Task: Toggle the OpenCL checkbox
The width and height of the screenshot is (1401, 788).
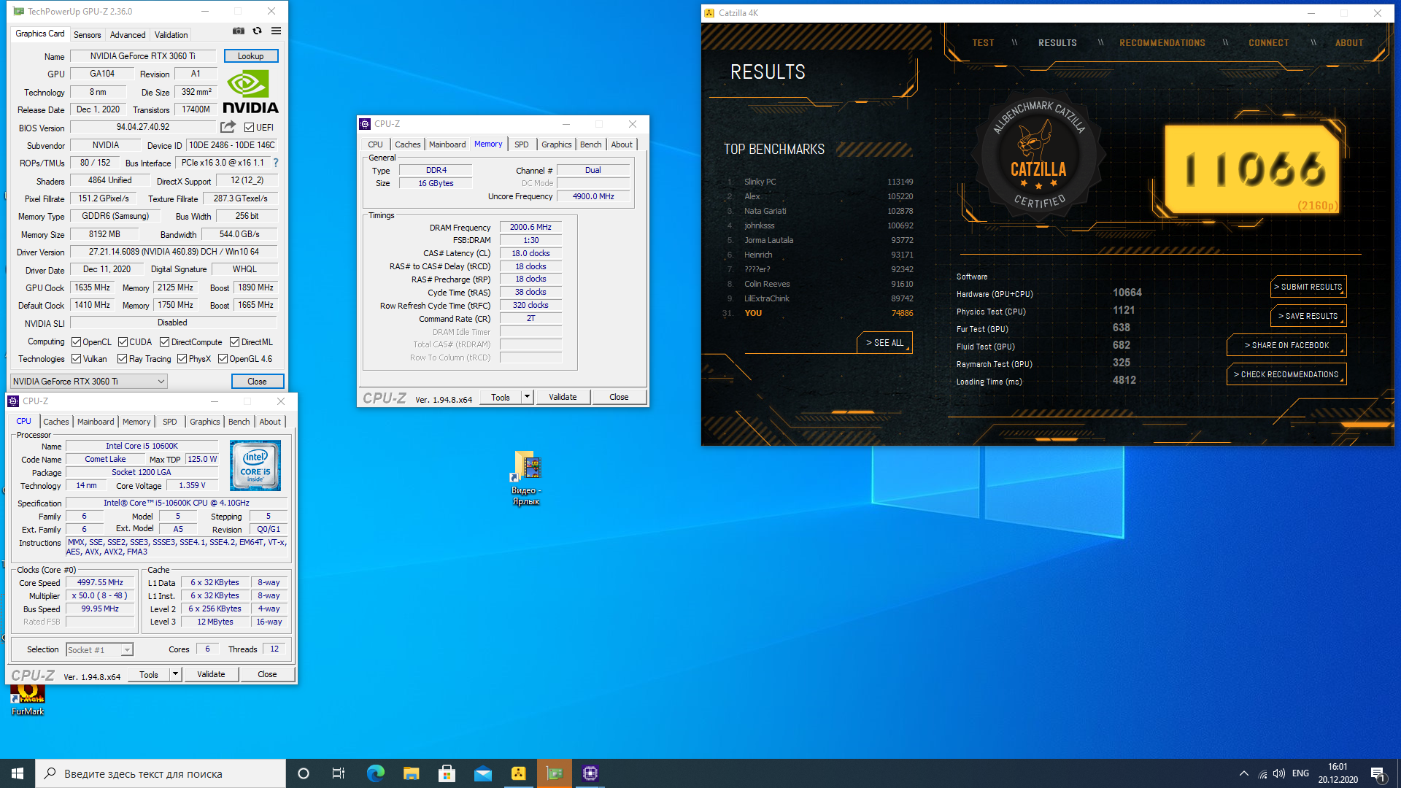Action: click(76, 341)
